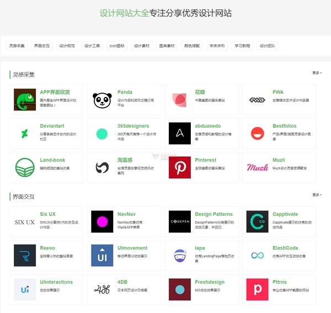Open the APP界面欣赏 title link
Screen dimensions: 331x313
pyautogui.click(x=55, y=92)
